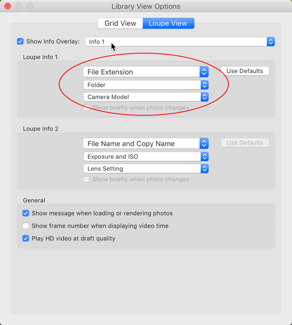Click arrow icon beside Exposure and ISO
This screenshot has height=325, width=292.
click(204, 157)
